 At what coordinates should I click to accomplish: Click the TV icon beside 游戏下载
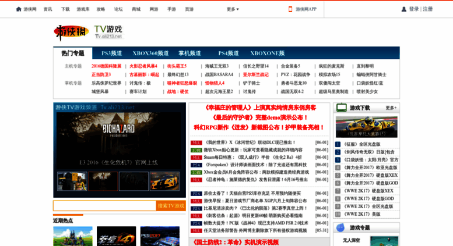click(342, 108)
